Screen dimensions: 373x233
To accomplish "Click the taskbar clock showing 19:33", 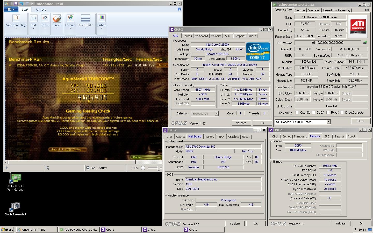I will click(x=362, y=230).
